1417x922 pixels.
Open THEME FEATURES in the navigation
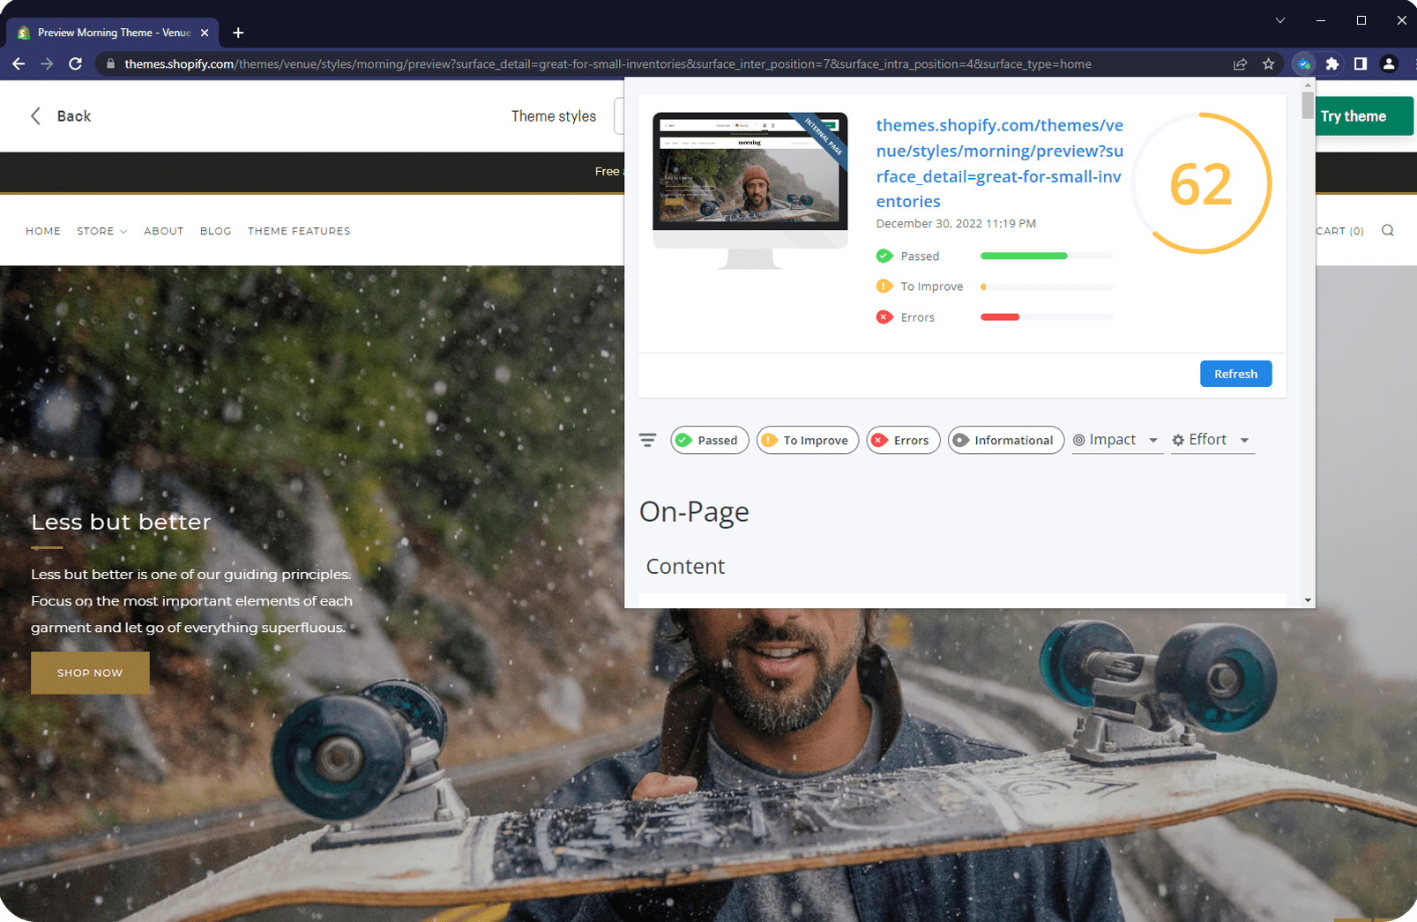point(299,231)
